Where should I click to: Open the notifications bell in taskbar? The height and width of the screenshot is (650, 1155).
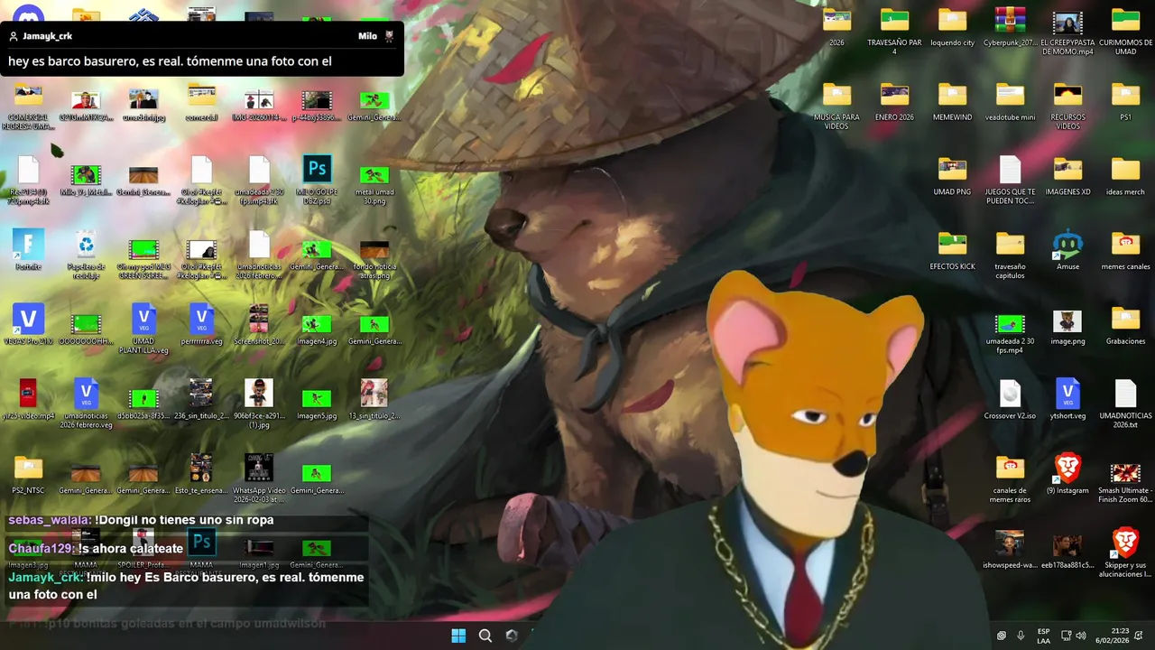(1139, 636)
